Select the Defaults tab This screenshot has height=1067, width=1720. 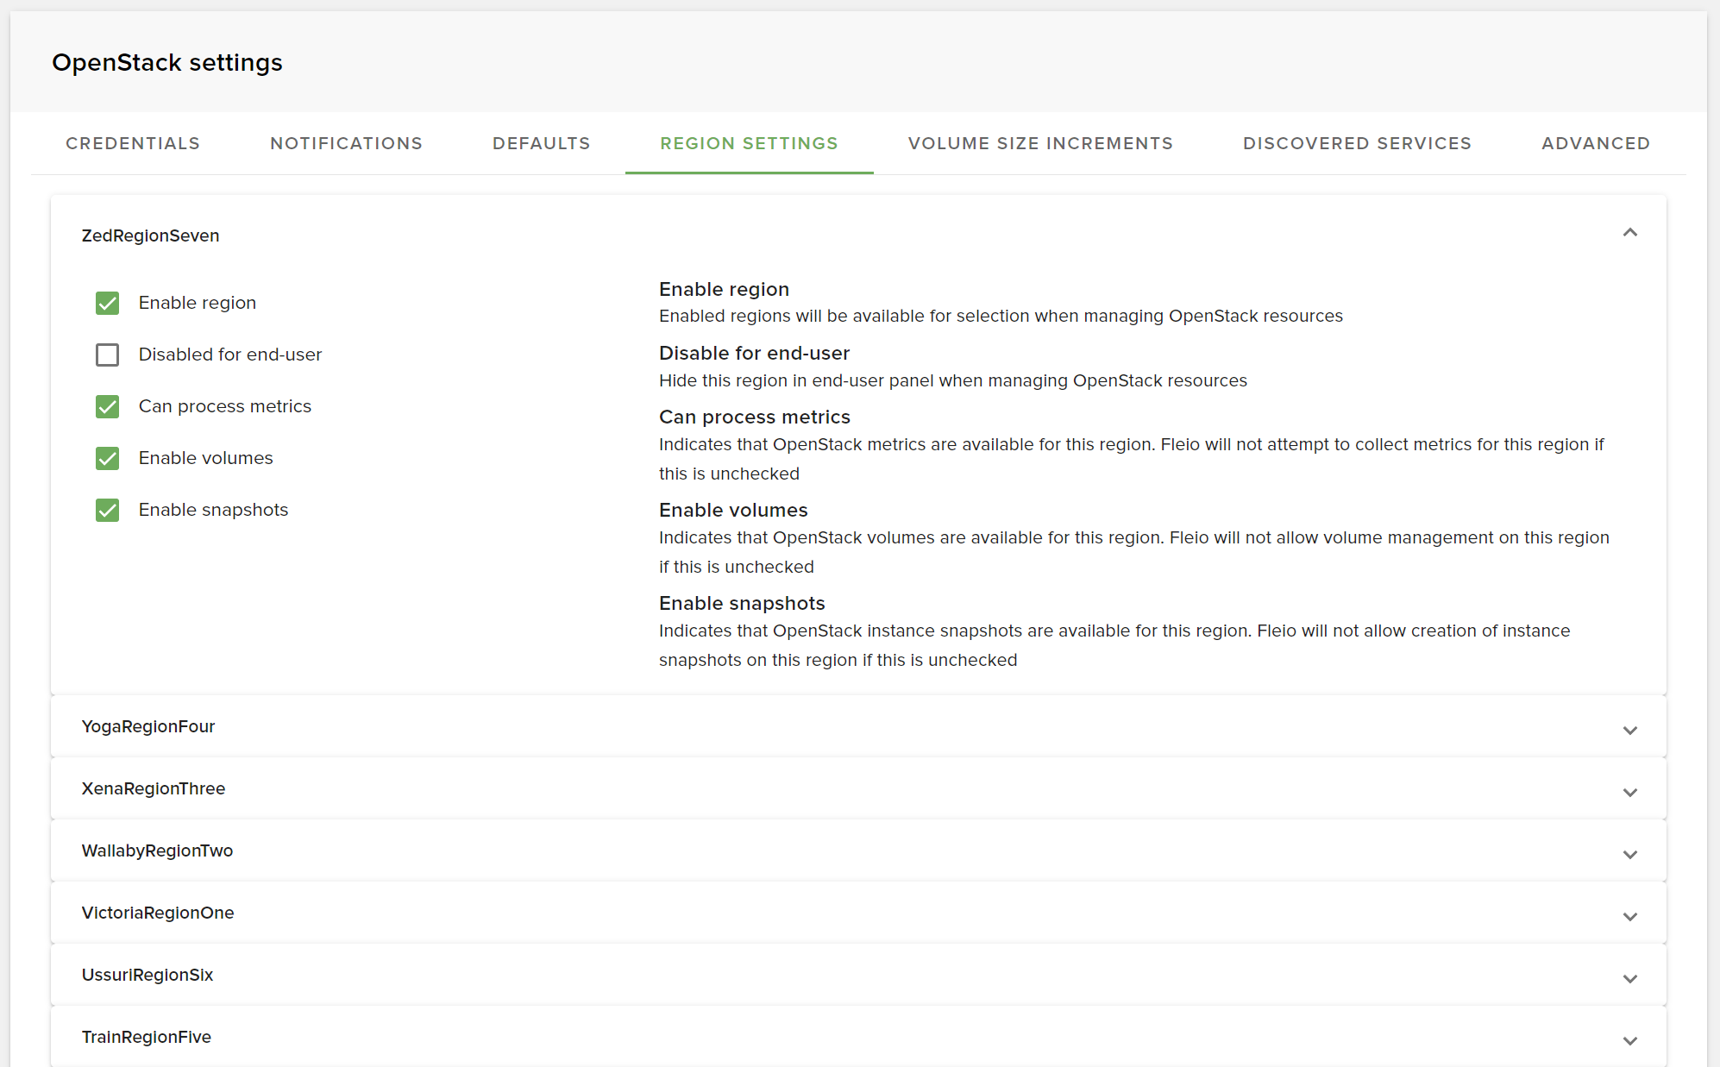541,143
